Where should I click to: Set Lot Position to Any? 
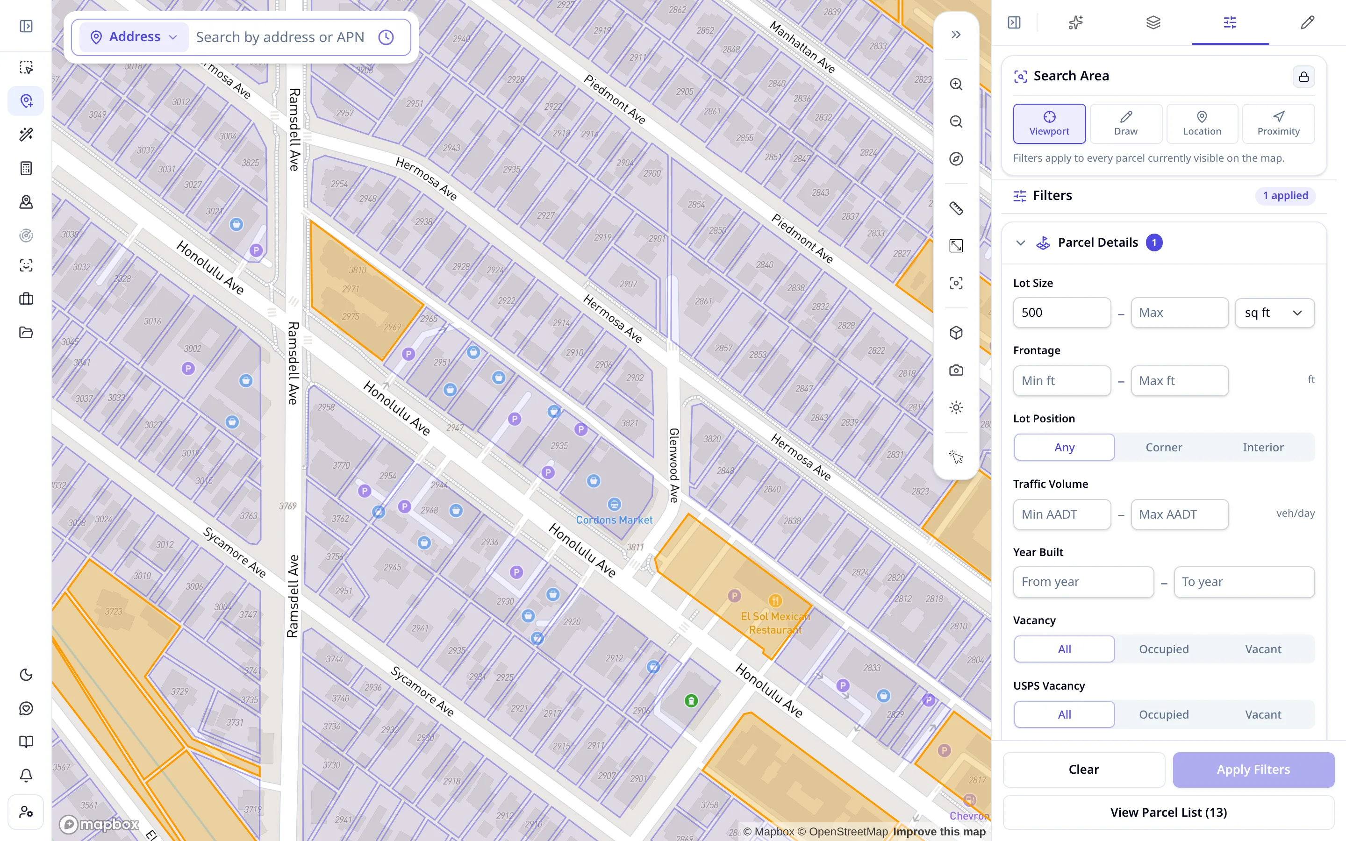click(1064, 447)
